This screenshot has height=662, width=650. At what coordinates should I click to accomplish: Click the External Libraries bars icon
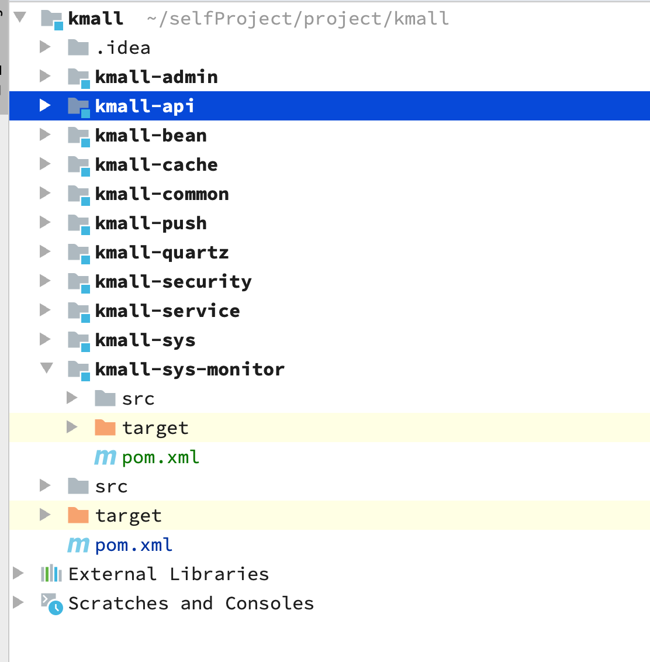[51, 573]
